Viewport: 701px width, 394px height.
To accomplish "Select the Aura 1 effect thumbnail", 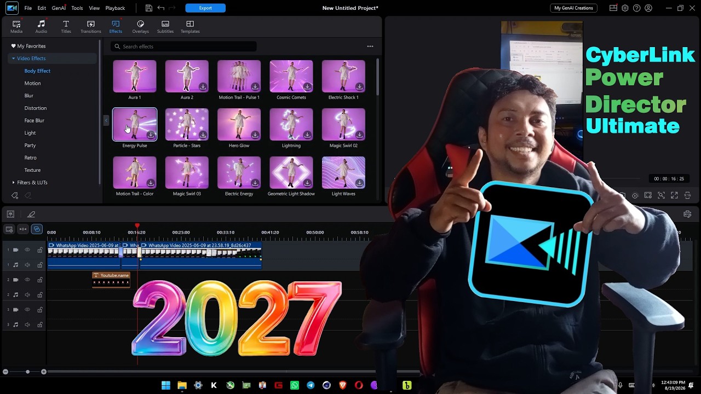I will click(135, 76).
